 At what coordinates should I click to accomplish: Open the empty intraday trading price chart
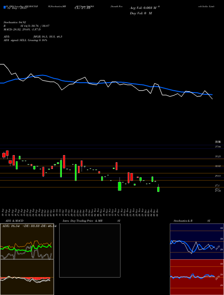point(90,250)
